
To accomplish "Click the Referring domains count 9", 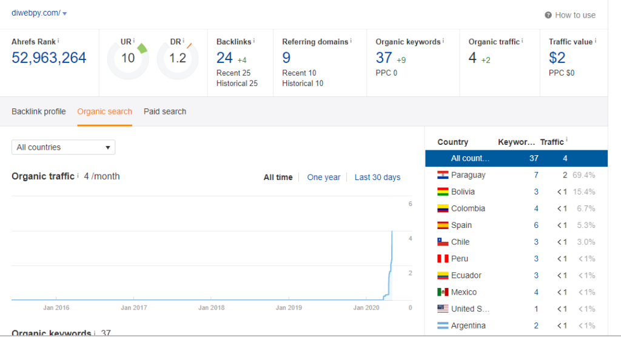I will click(286, 58).
